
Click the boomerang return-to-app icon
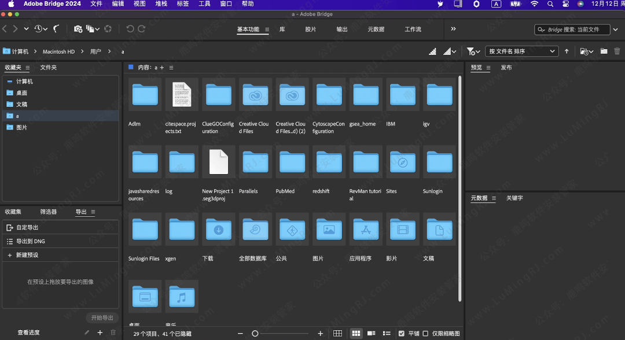(56, 28)
